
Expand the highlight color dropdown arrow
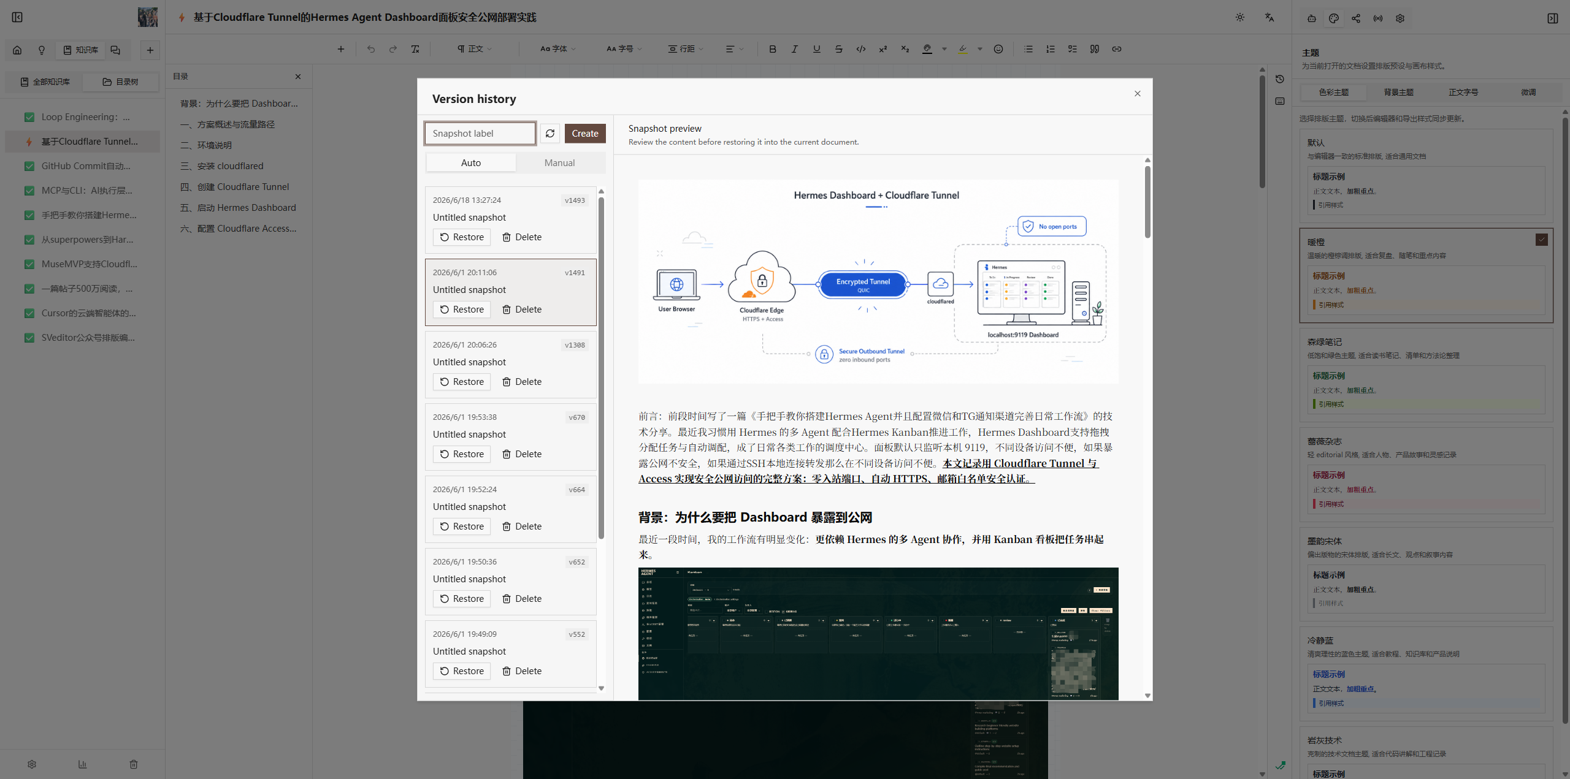pyautogui.click(x=980, y=49)
